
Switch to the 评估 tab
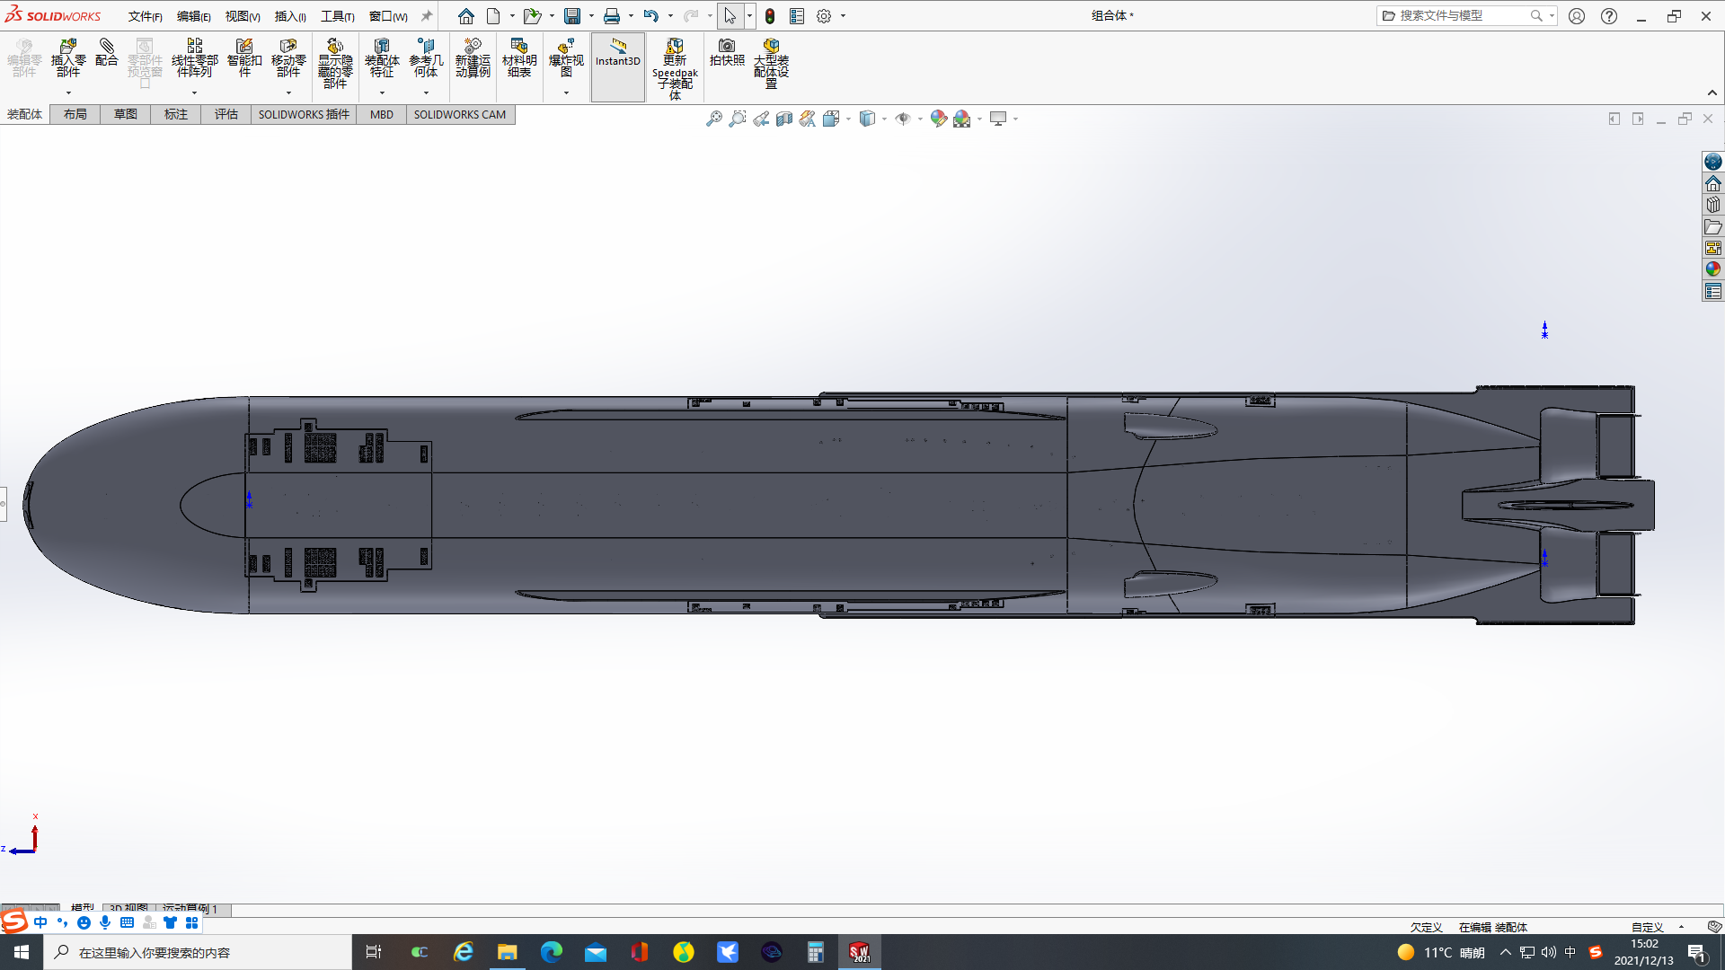coord(226,114)
